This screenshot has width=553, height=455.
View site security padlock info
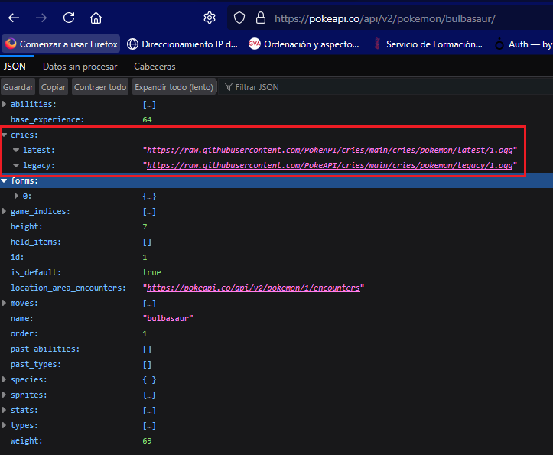click(261, 18)
